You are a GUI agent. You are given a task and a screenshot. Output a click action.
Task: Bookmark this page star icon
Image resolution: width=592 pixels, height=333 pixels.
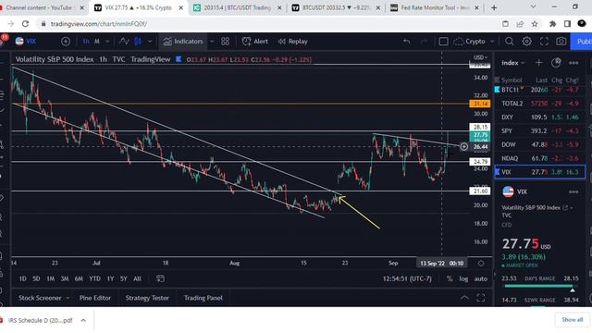point(535,24)
